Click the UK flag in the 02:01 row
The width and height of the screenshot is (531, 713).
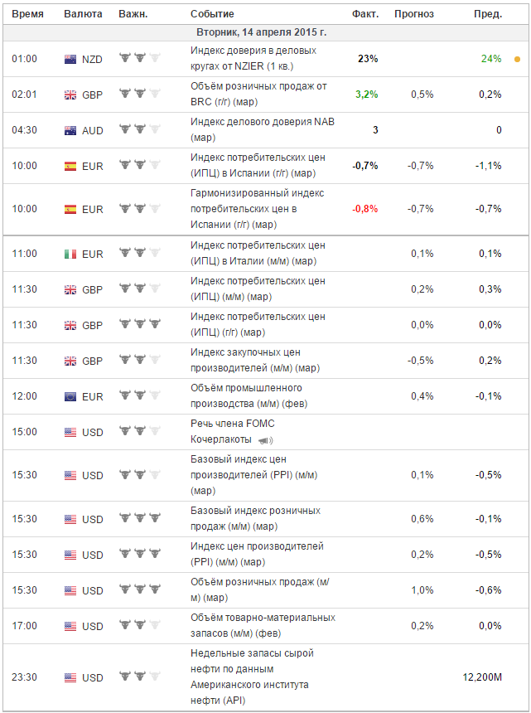point(70,95)
